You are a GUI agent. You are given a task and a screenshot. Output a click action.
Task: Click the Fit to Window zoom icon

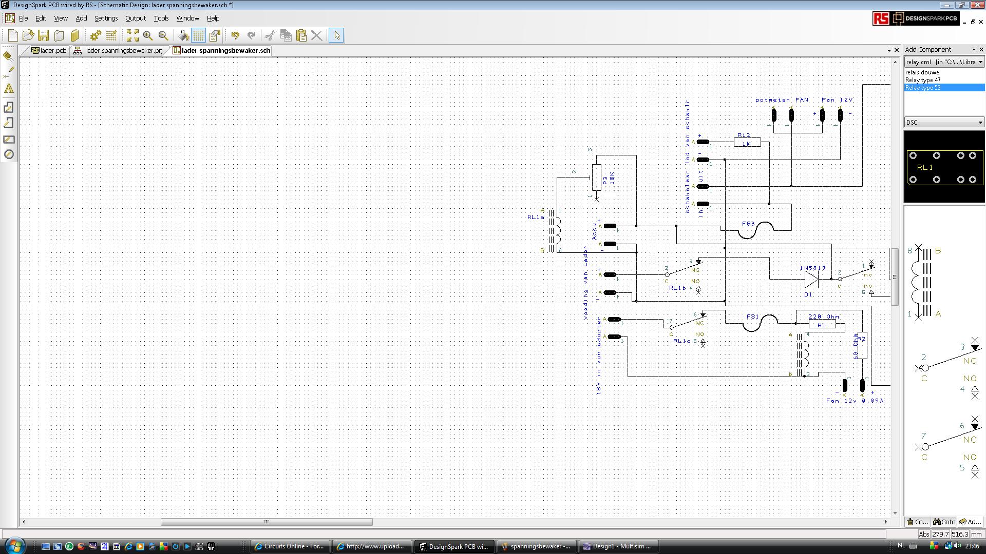pos(132,35)
